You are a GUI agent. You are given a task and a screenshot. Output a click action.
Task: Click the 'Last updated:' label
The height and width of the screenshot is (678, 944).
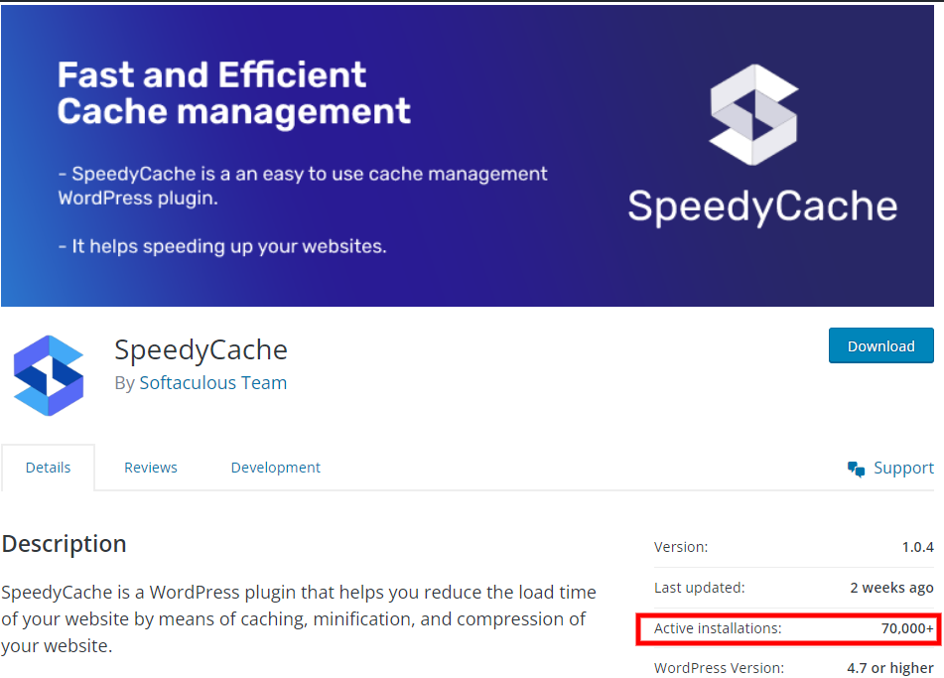(700, 588)
